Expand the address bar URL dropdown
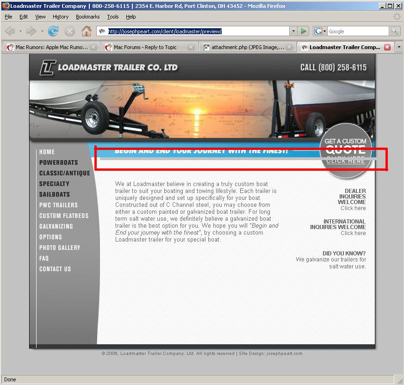The height and width of the screenshot is (385, 404). coord(293,31)
